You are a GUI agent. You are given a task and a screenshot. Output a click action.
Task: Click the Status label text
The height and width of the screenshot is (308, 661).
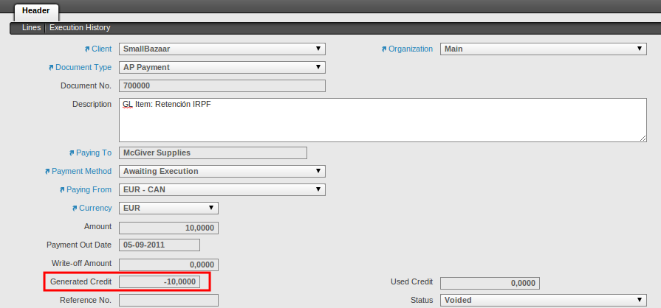tap(422, 301)
